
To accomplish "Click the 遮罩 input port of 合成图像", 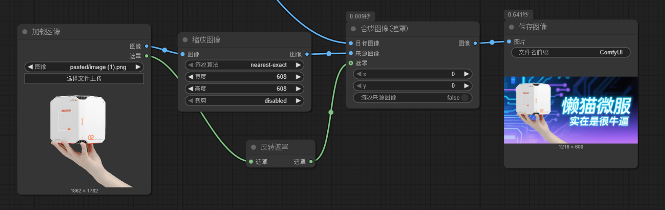I will coord(351,63).
